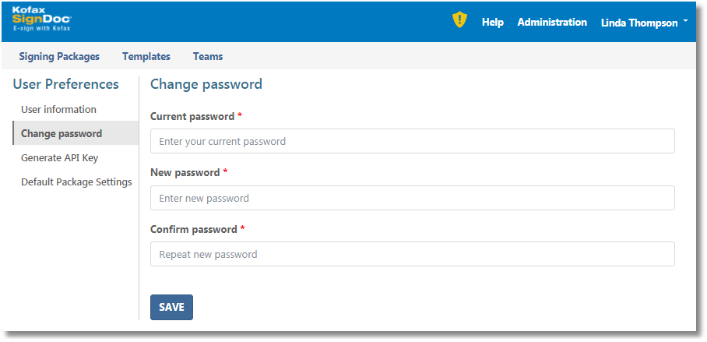Click the Kofax SignDoc logo
Screen dimensions: 707x342
click(41, 19)
